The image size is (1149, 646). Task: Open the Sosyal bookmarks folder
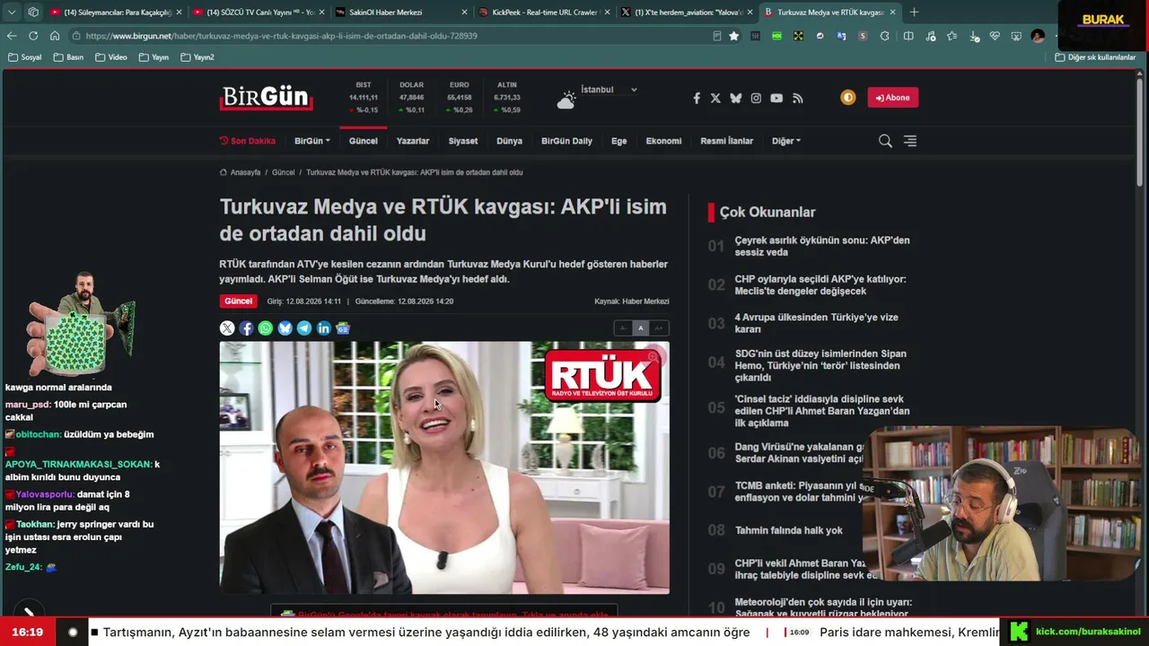pos(25,57)
